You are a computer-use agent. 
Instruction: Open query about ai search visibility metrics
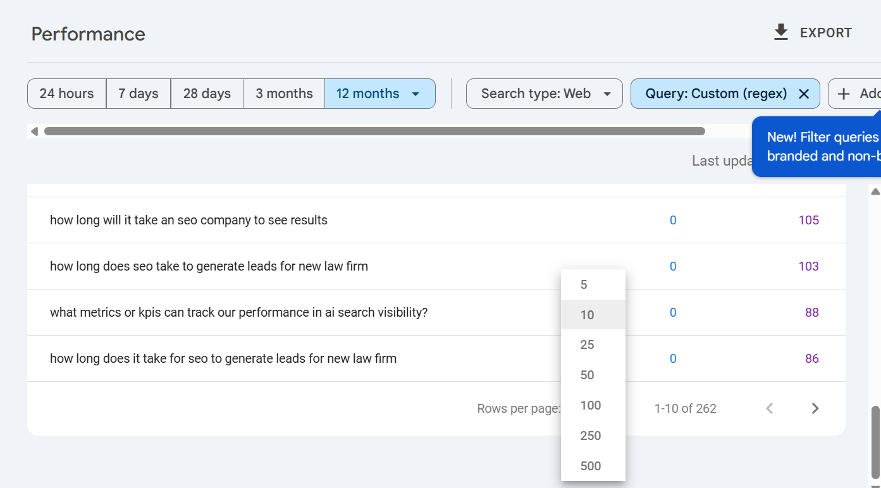[x=239, y=312]
